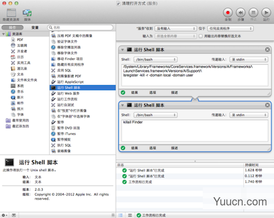The height and width of the screenshot is (218, 274).
Task: Show 描述 for the first Shell action
Action: (x=174, y=92)
